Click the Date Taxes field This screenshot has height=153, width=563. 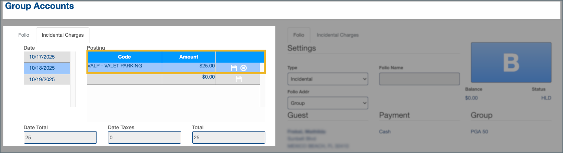[144, 137]
